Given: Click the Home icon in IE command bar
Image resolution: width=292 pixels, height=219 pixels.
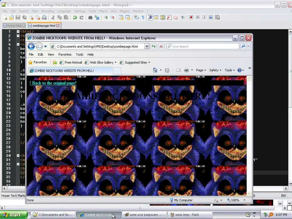Looking at the screenshot, I should pyautogui.click(x=155, y=70).
